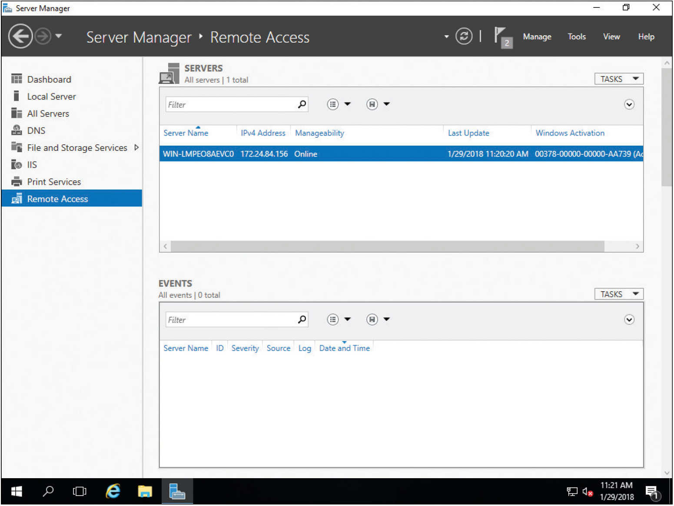Open Events criteria list dropdown arrow
674x506 pixels.
coord(348,319)
